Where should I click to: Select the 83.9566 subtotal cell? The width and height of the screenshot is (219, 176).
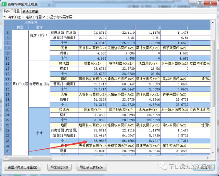click(x=92, y=140)
